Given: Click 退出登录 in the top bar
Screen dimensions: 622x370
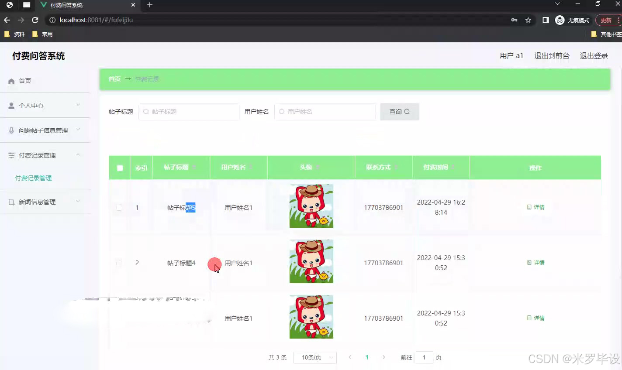Looking at the screenshot, I should click(593, 55).
